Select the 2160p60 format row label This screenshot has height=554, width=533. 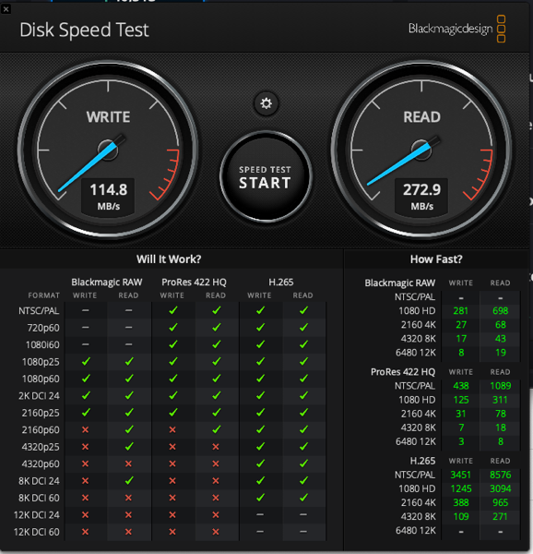point(41,430)
